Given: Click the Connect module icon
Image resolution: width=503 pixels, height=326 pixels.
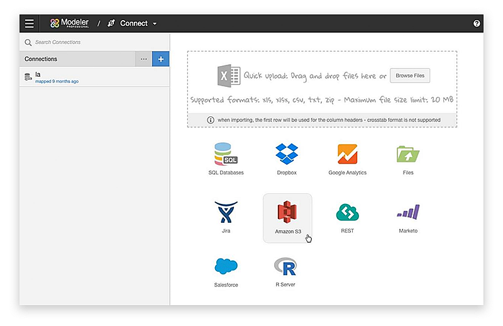Looking at the screenshot, I should click(111, 23).
